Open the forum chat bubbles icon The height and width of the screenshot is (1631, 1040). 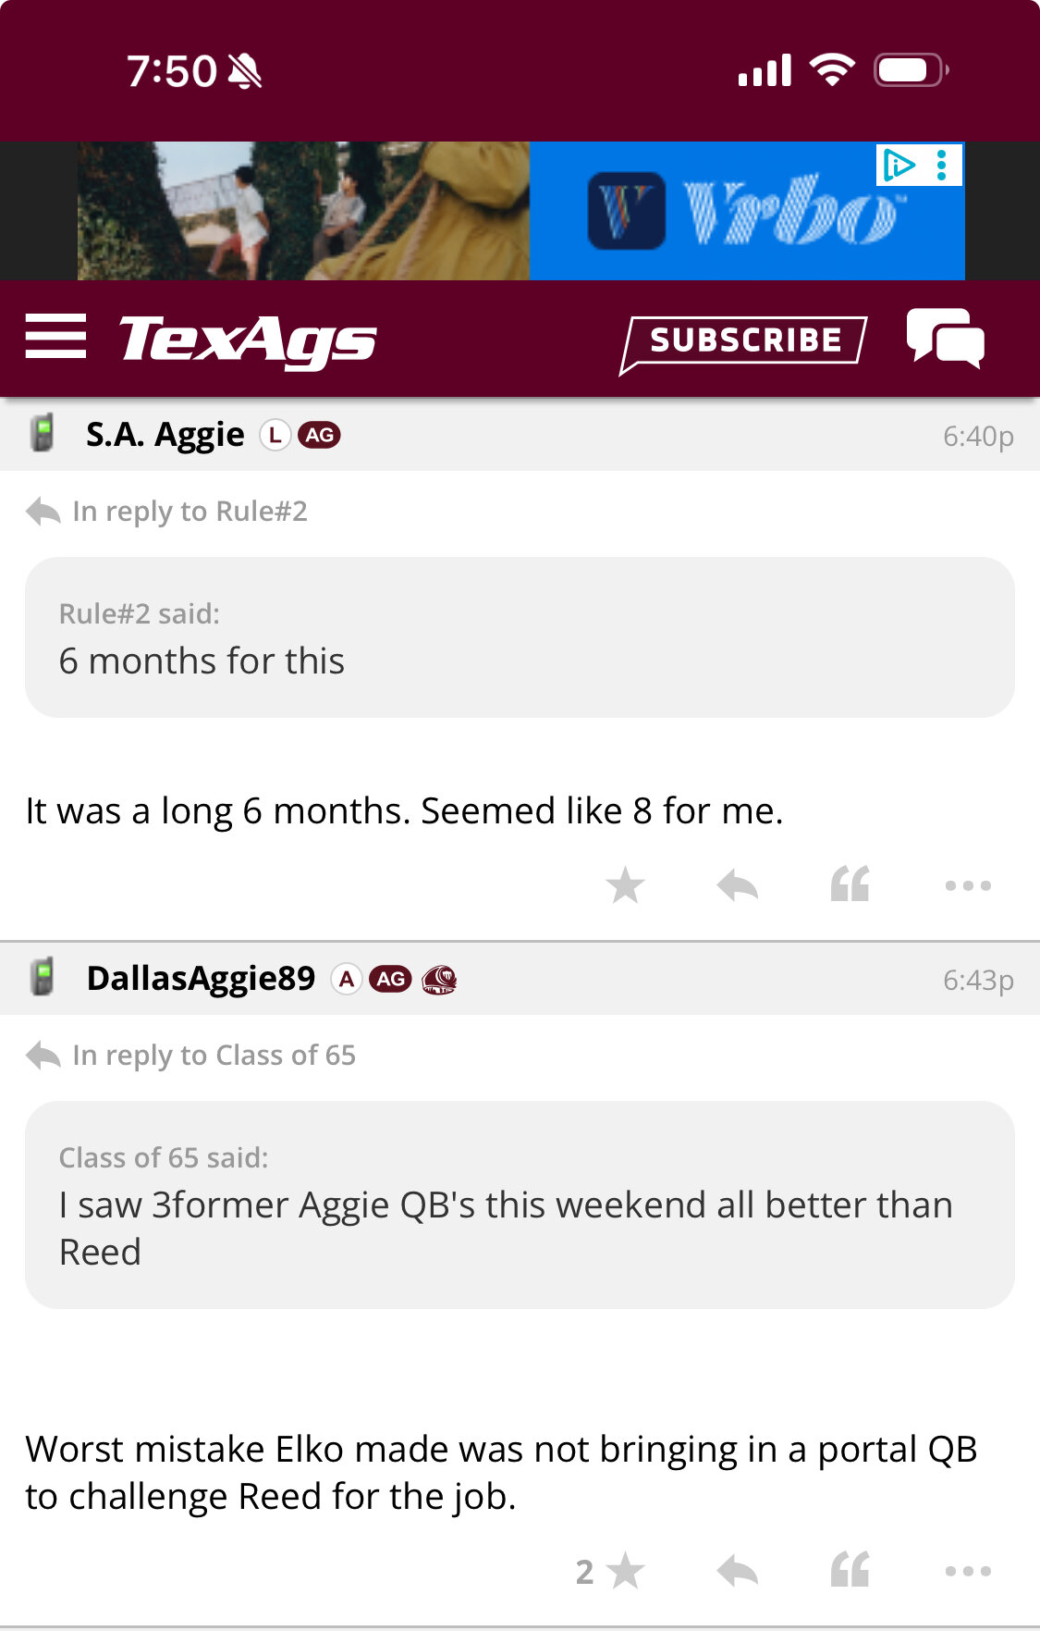pyautogui.click(x=945, y=339)
